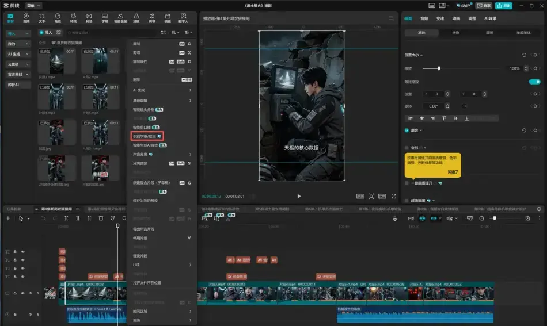Toggle the 等比缩放 (uniform scale) switch
The image size is (547, 326).
[x=534, y=82]
